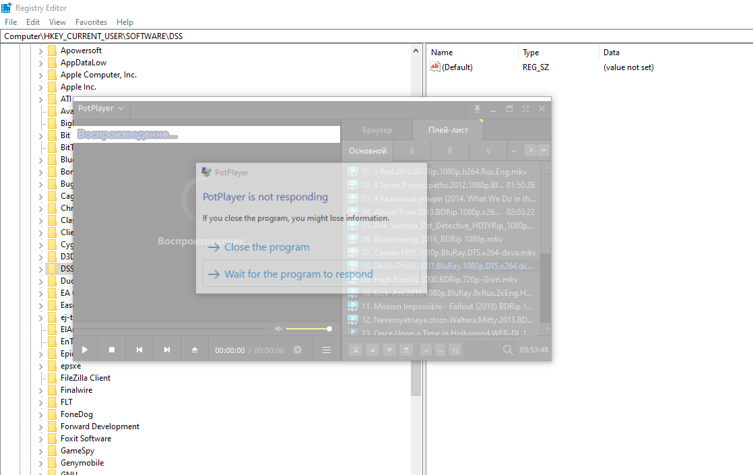Select playlist item 04. About.Time.2013
Image resolution: width=753 pixels, height=475 pixels.
(x=442, y=212)
